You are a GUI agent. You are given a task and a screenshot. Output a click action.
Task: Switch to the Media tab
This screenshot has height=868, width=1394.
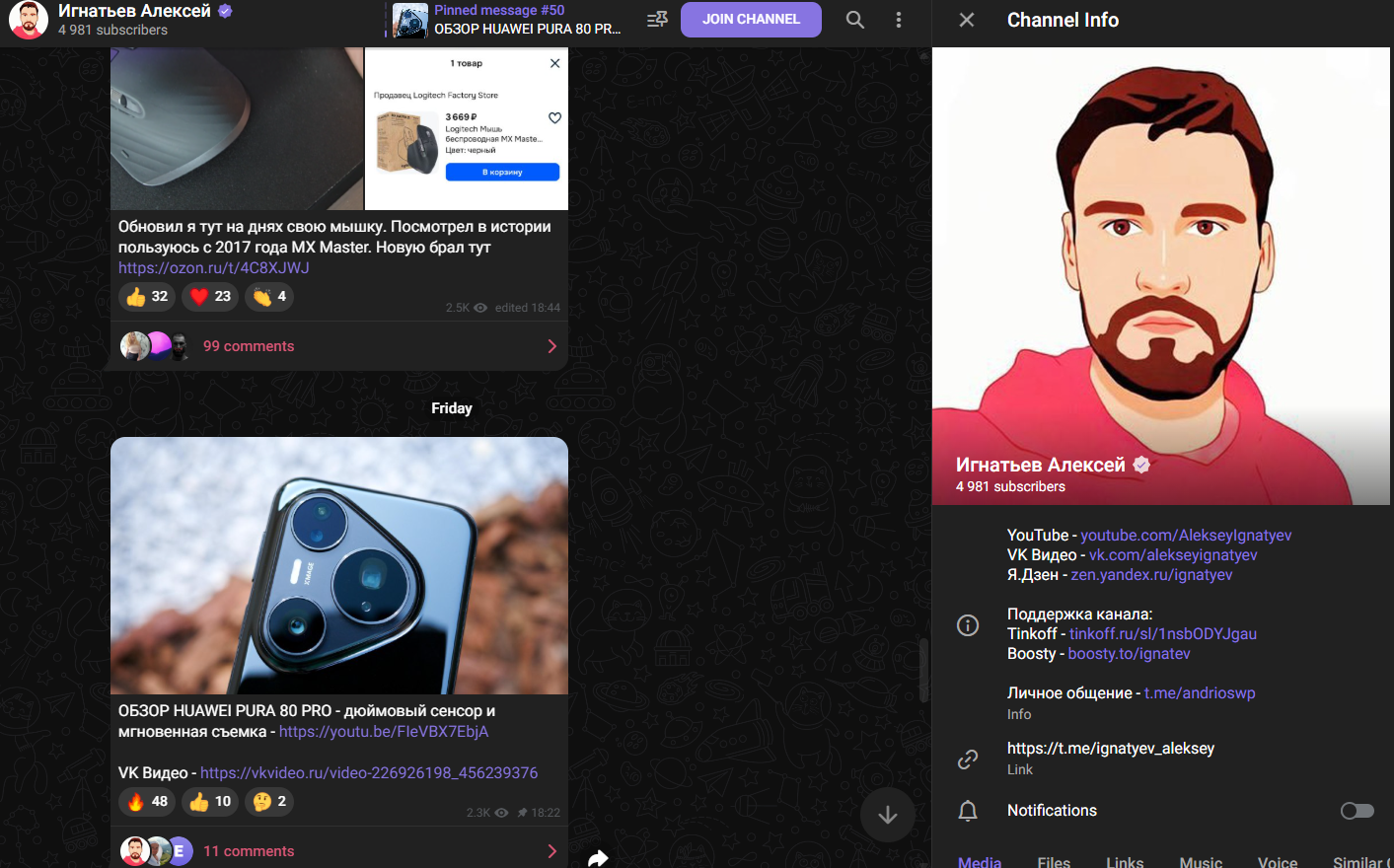point(980,862)
